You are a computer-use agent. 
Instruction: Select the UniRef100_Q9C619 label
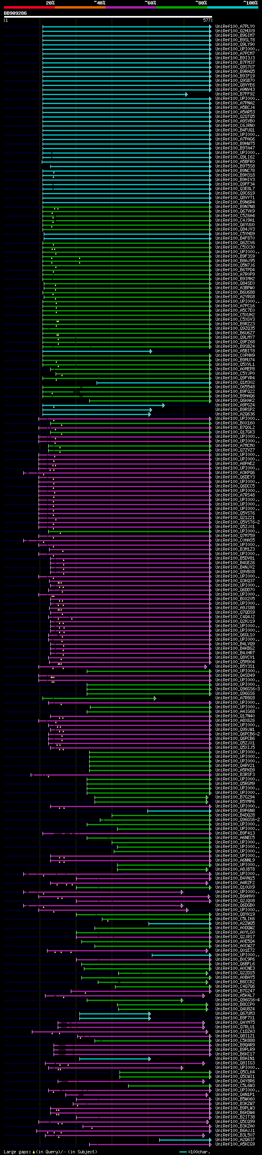235,193
